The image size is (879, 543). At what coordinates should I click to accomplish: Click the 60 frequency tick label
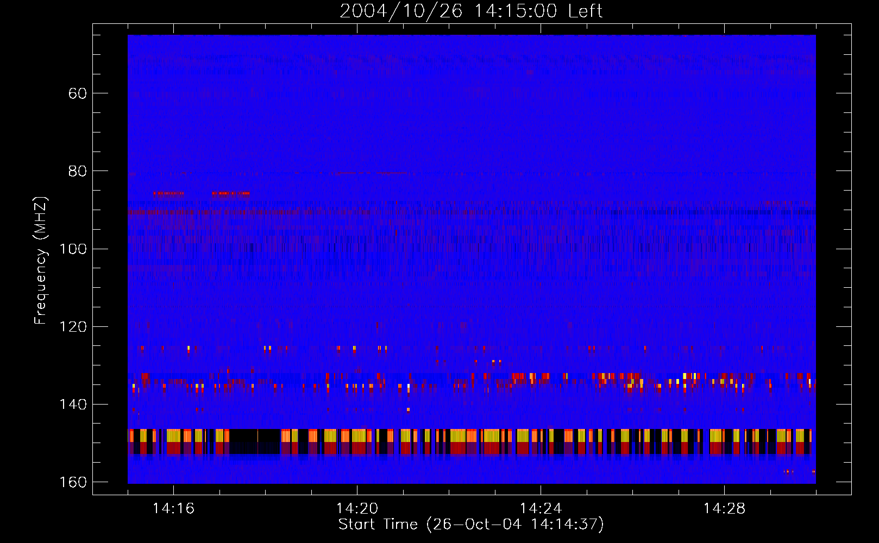pos(78,94)
